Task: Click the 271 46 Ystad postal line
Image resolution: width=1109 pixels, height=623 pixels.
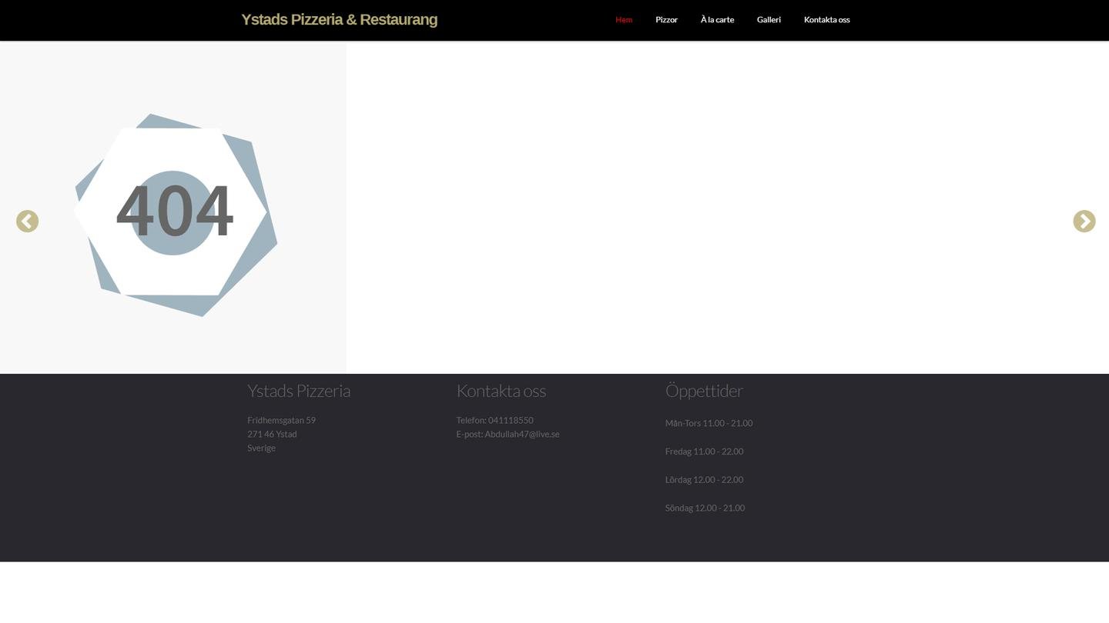Action: click(x=272, y=435)
